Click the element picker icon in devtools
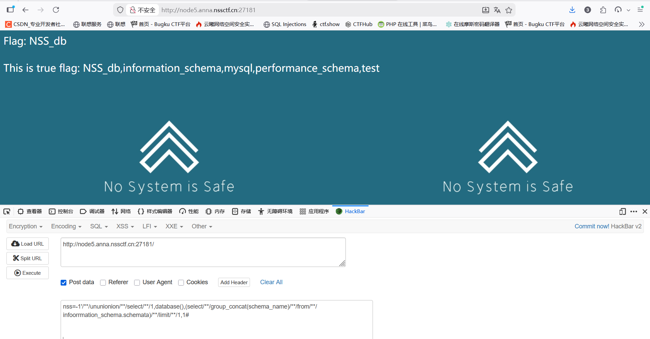The height and width of the screenshot is (339, 650). [x=7, y=211]
